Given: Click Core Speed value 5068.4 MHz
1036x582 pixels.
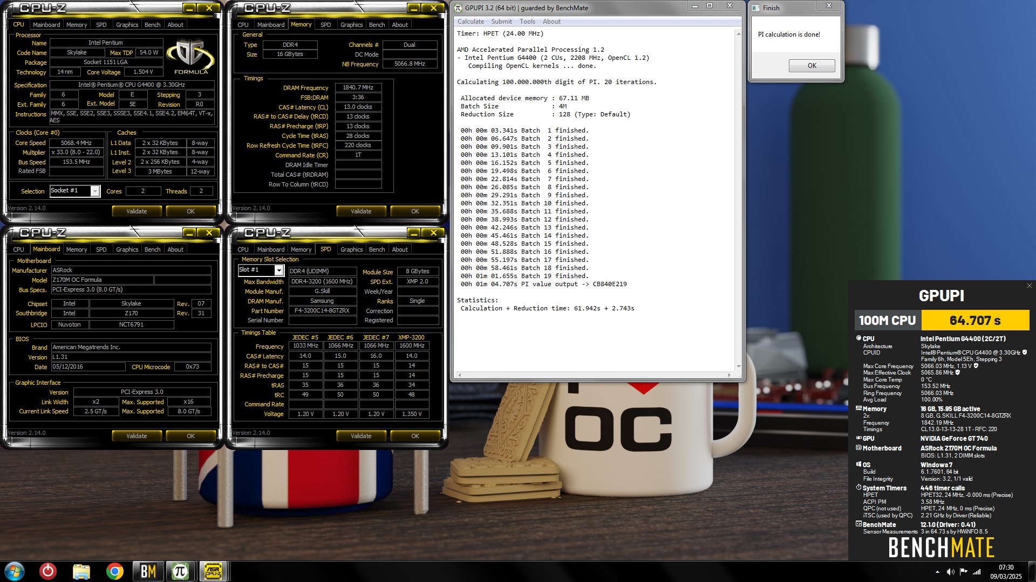Looking at the screenshot, I should tap(76, 143).
